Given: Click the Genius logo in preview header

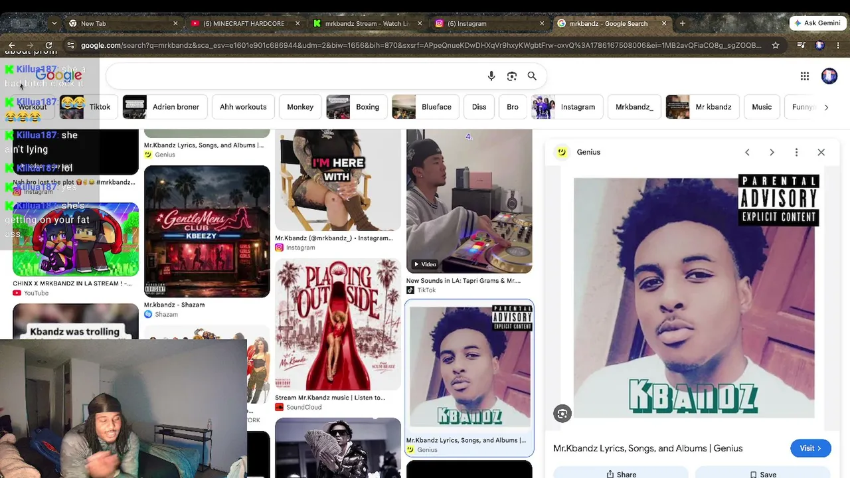Looking at the screenshot, I should coord(562,152).
